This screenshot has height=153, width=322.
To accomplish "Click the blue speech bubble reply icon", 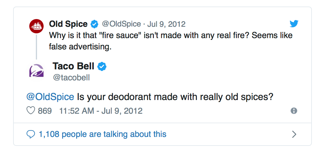I will [31, 134].
